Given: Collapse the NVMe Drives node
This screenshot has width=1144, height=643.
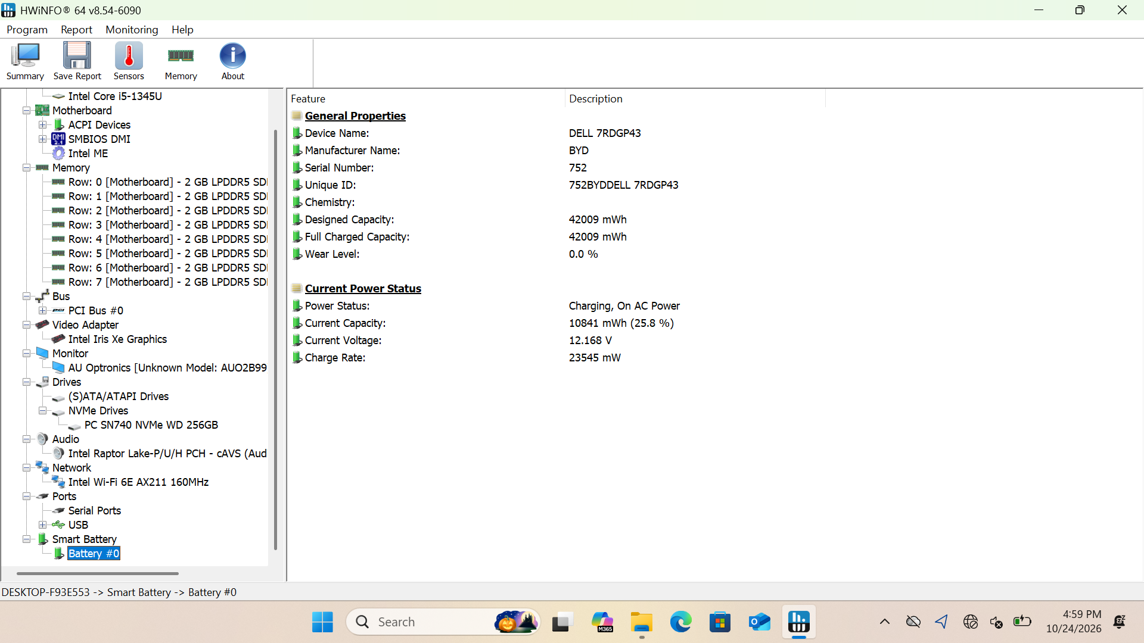Looking at the screenshot, I should click(x=42, y=411).
